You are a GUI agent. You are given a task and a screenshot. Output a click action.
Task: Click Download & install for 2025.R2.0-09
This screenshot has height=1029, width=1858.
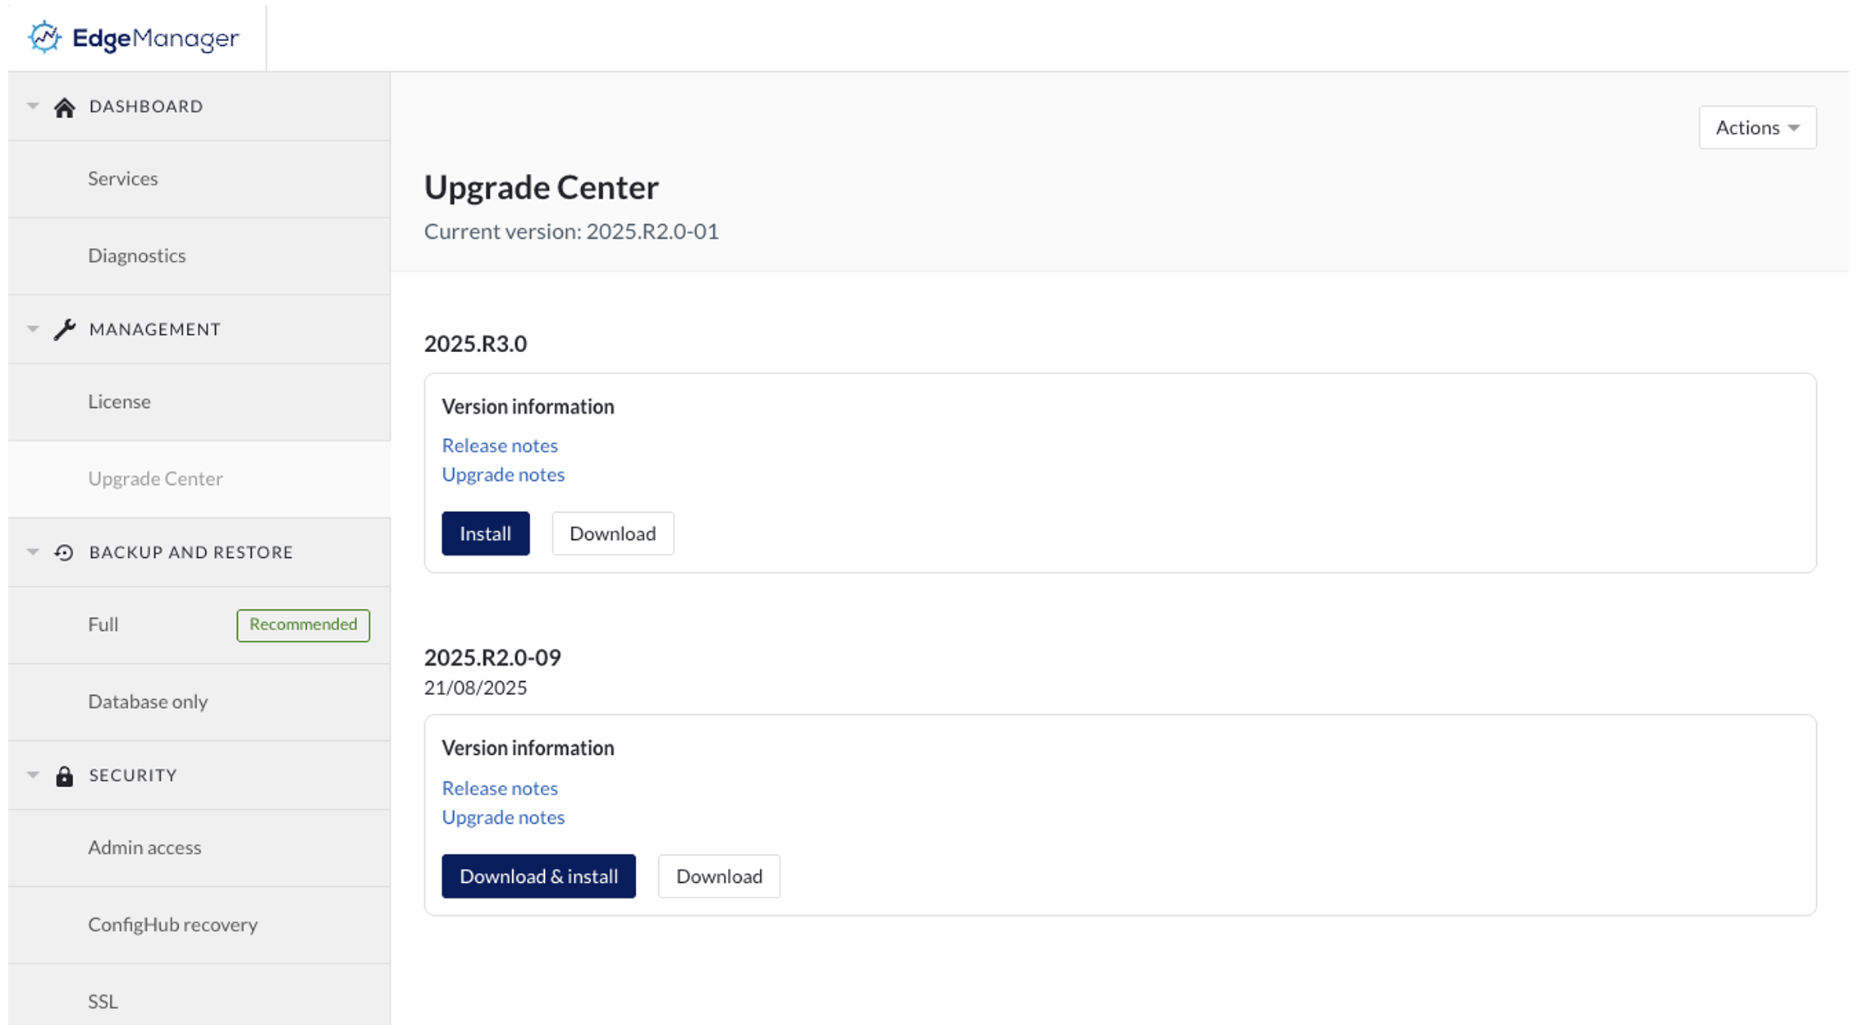(538, 876)
